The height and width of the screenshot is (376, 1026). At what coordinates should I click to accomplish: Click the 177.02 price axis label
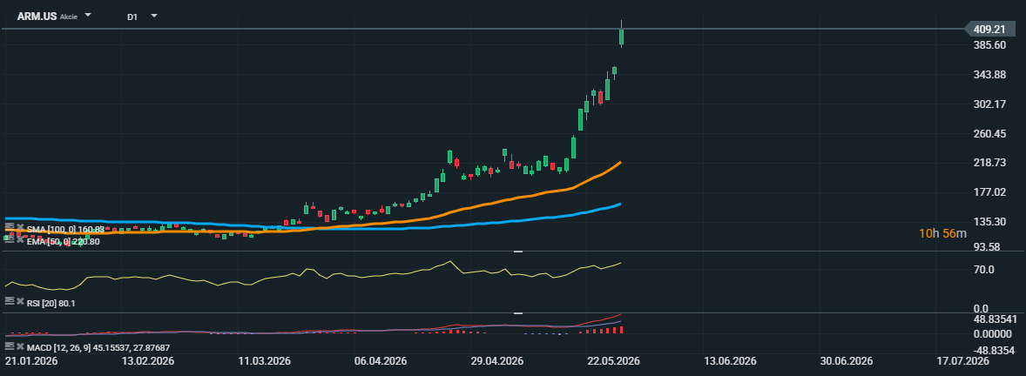pyautogui.click(x=990, y=191)
